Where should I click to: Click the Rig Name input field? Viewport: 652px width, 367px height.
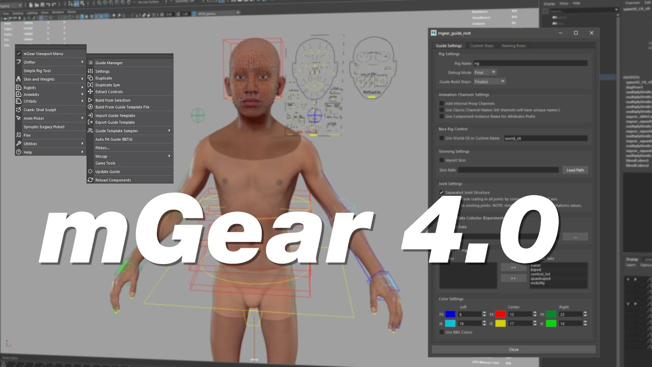pos(530,63)
